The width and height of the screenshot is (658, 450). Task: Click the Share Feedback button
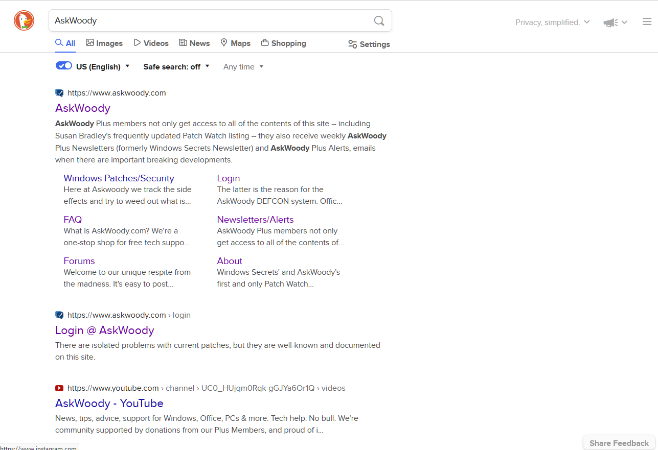coord(619,443)
